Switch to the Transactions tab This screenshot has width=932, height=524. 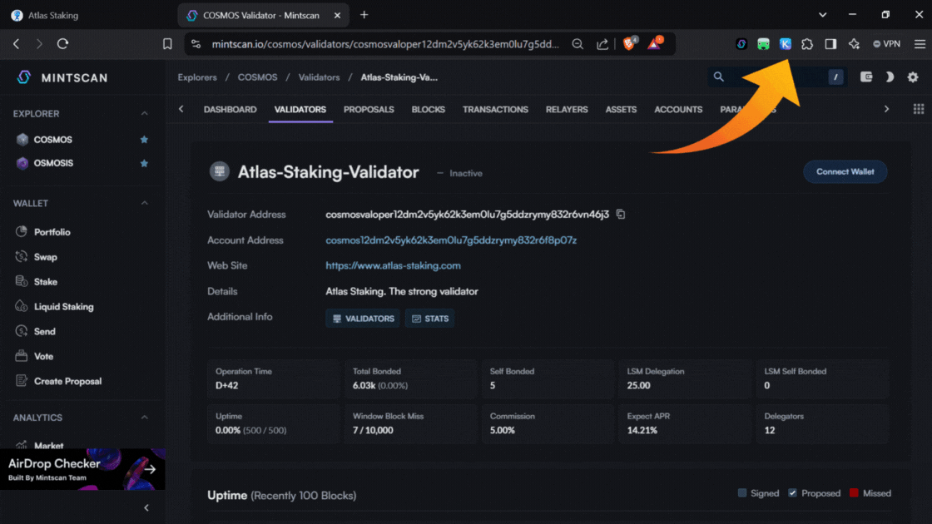click(495, 110)
